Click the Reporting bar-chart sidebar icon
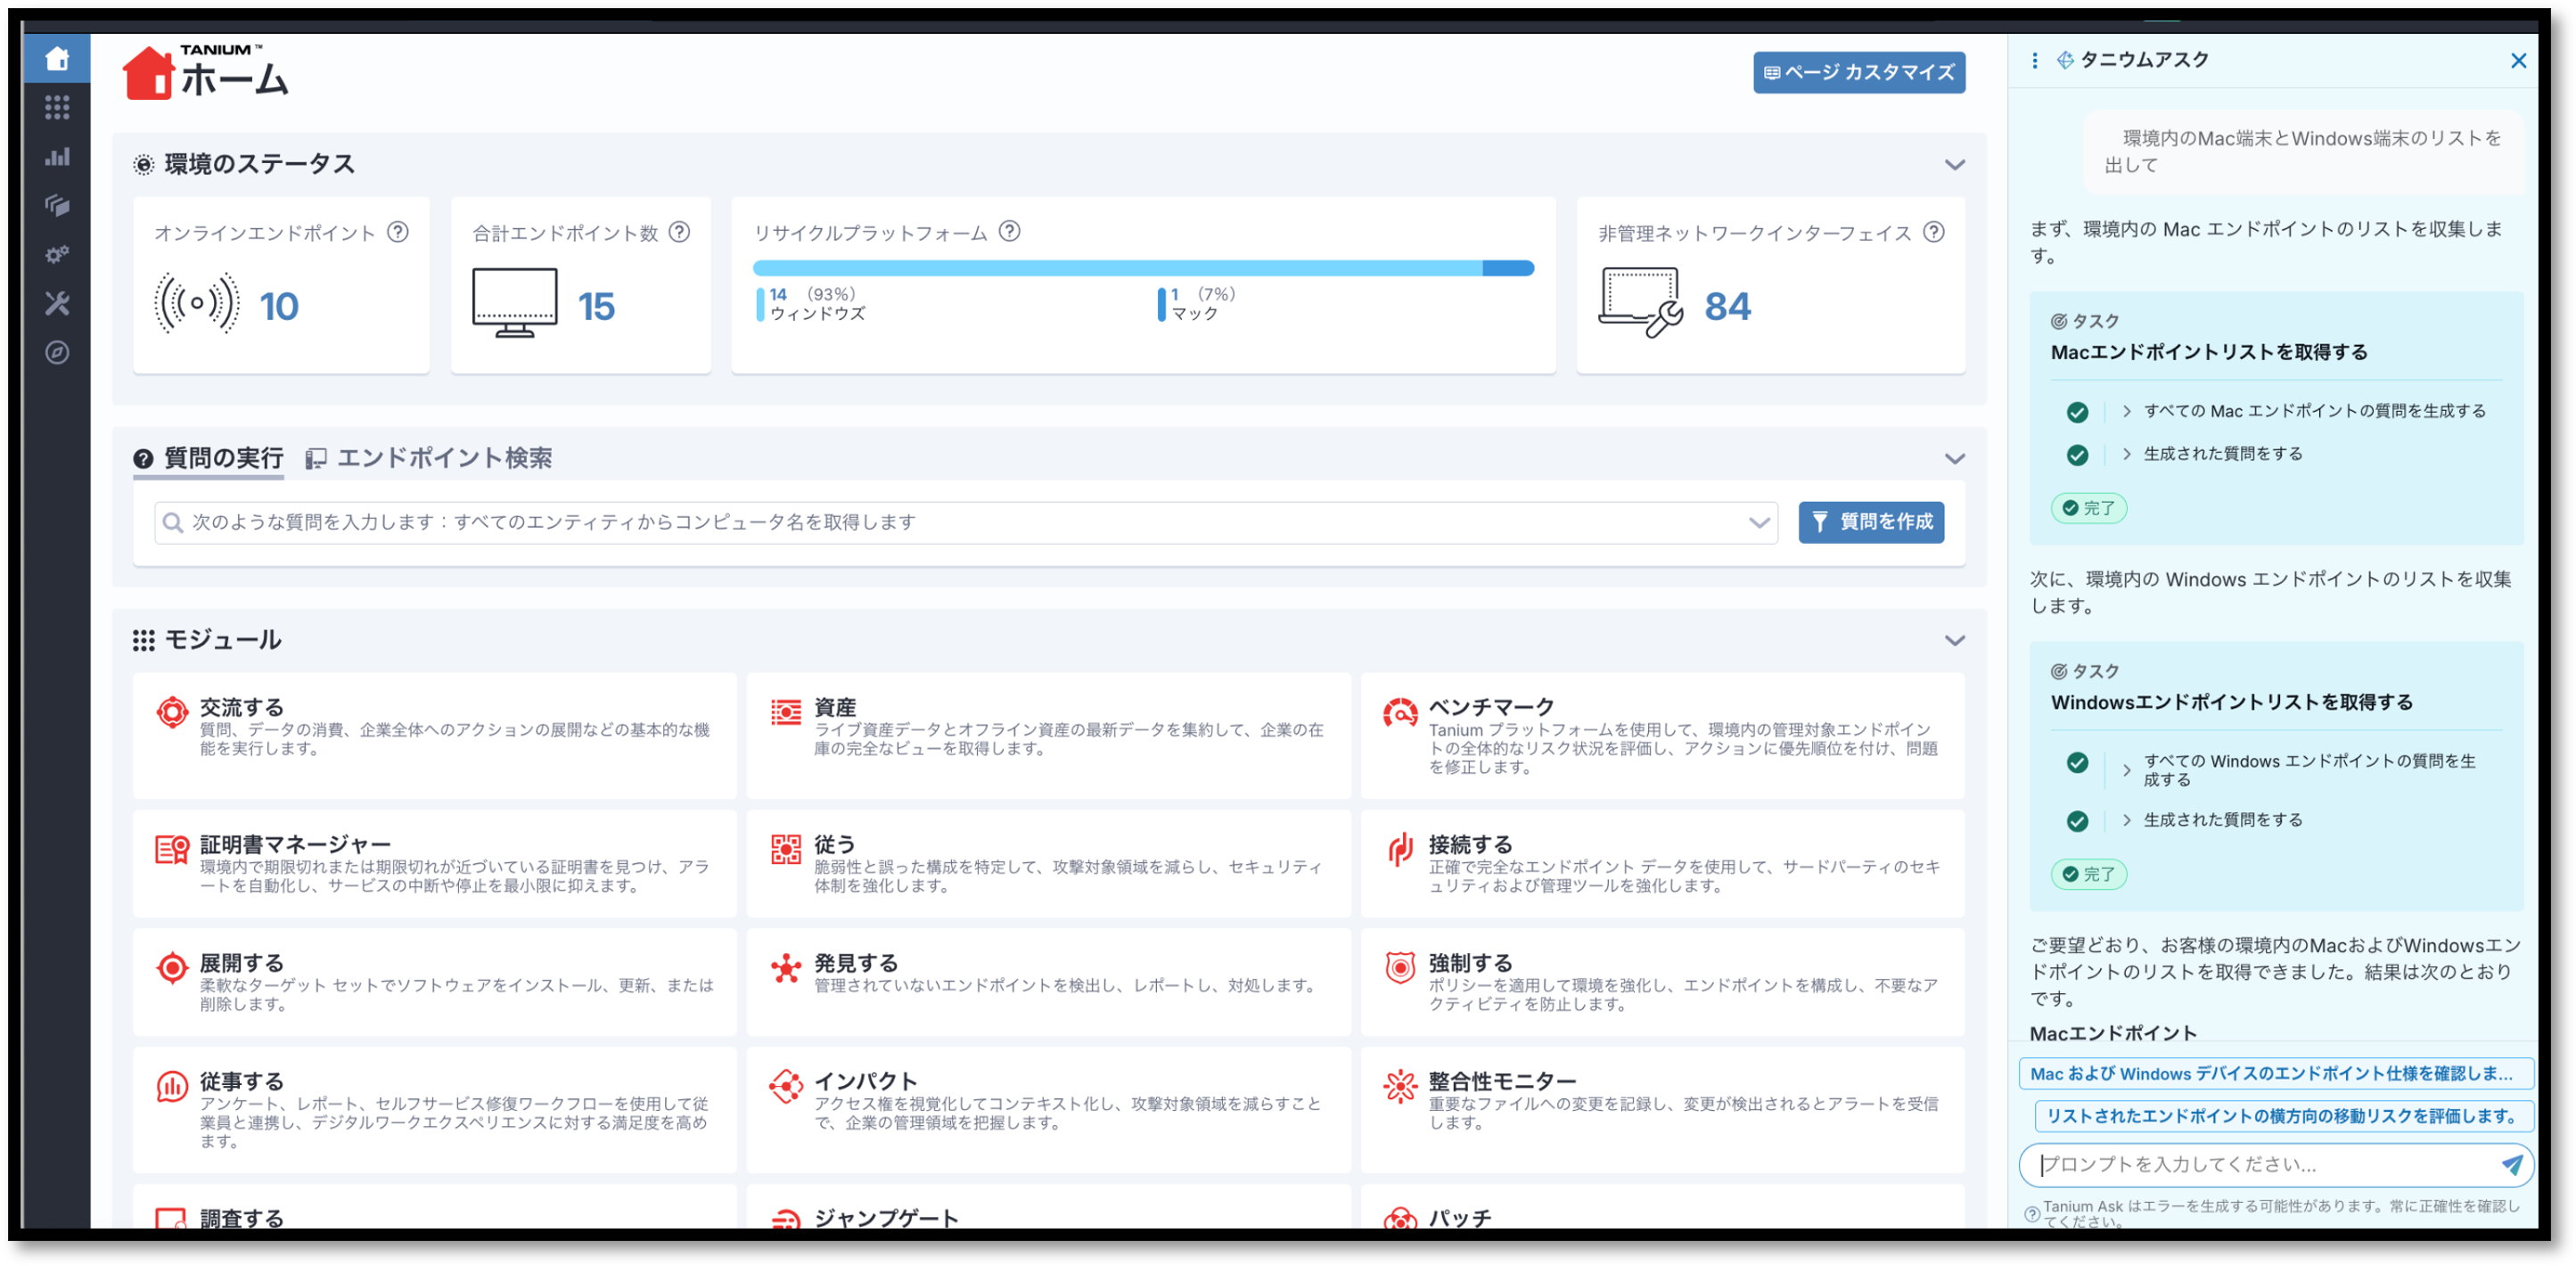Screen dimensions: 2576x1266 [57, 157]
